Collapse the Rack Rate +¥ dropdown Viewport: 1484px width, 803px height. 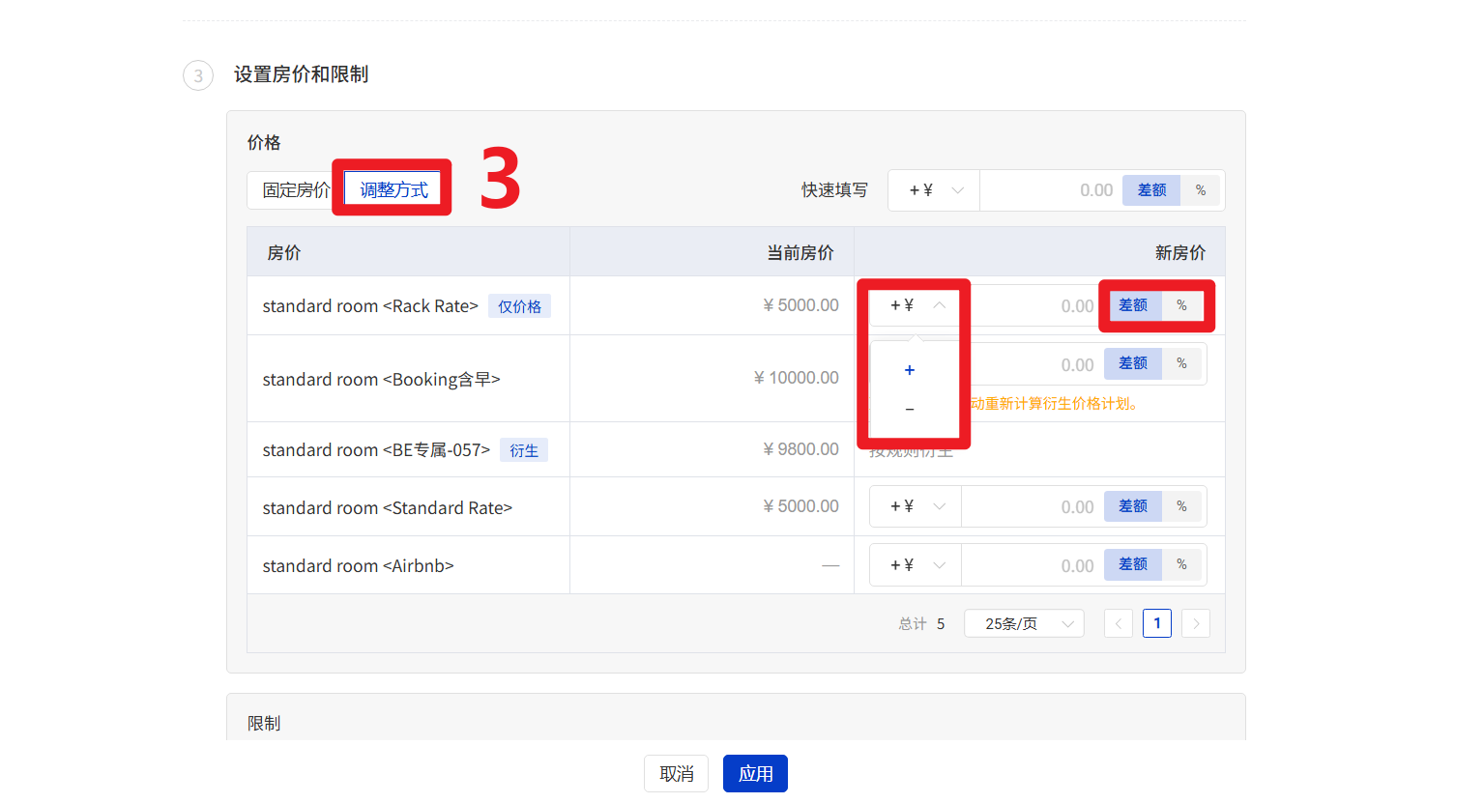[916, 305]
